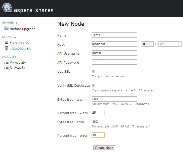Open the My Activity page
This screenshot has width=183, height=152.
(x=18, y=63)
